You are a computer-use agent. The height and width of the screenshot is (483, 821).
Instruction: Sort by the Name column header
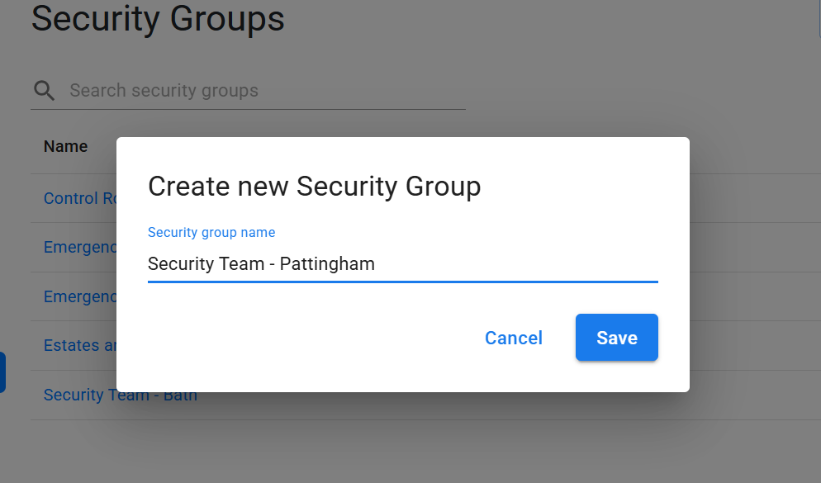pos(65,146)
